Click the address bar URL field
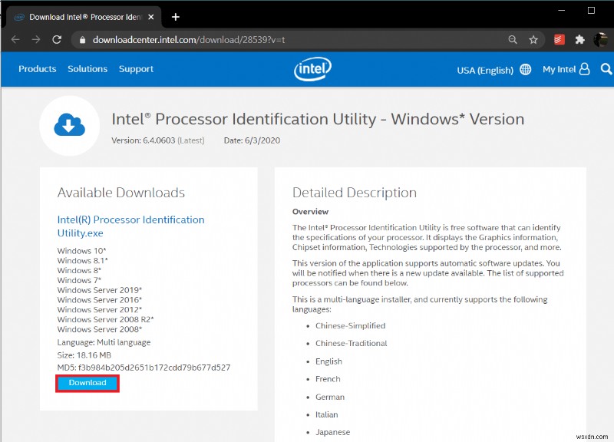This screenshot has height=442, width=614. pos(292,40)
